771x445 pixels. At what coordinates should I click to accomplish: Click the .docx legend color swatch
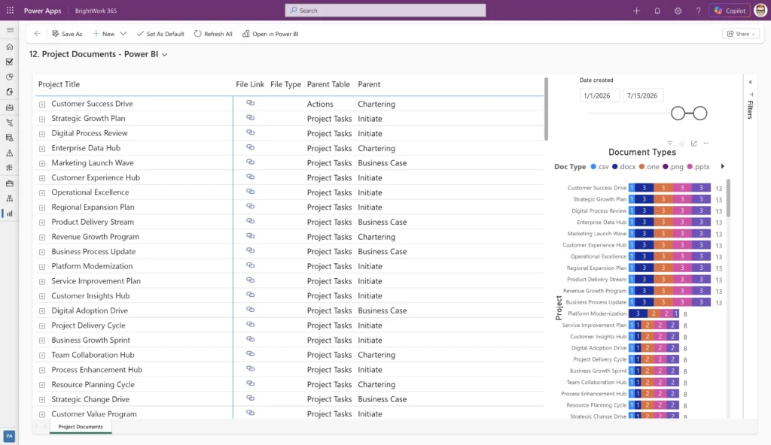(615, 167)
